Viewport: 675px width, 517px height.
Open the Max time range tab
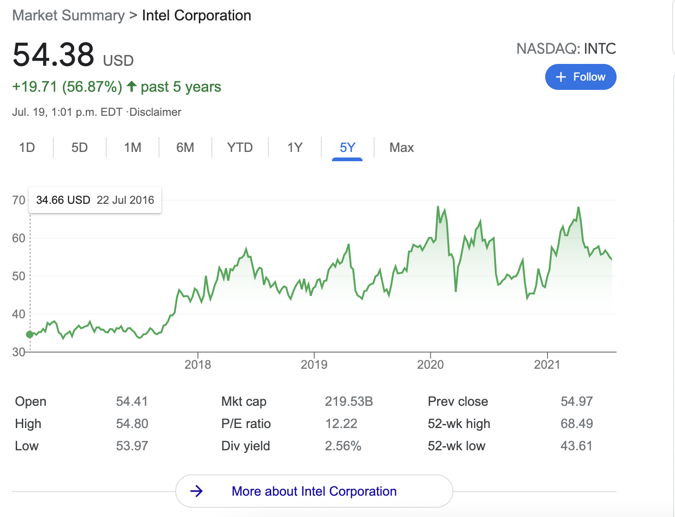[x=401, y=147]
